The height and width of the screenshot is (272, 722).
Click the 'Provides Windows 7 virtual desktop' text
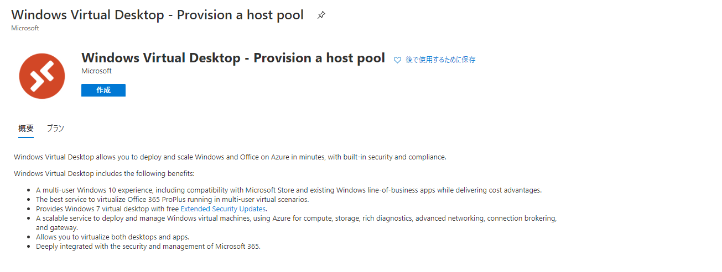click(108, 209)
